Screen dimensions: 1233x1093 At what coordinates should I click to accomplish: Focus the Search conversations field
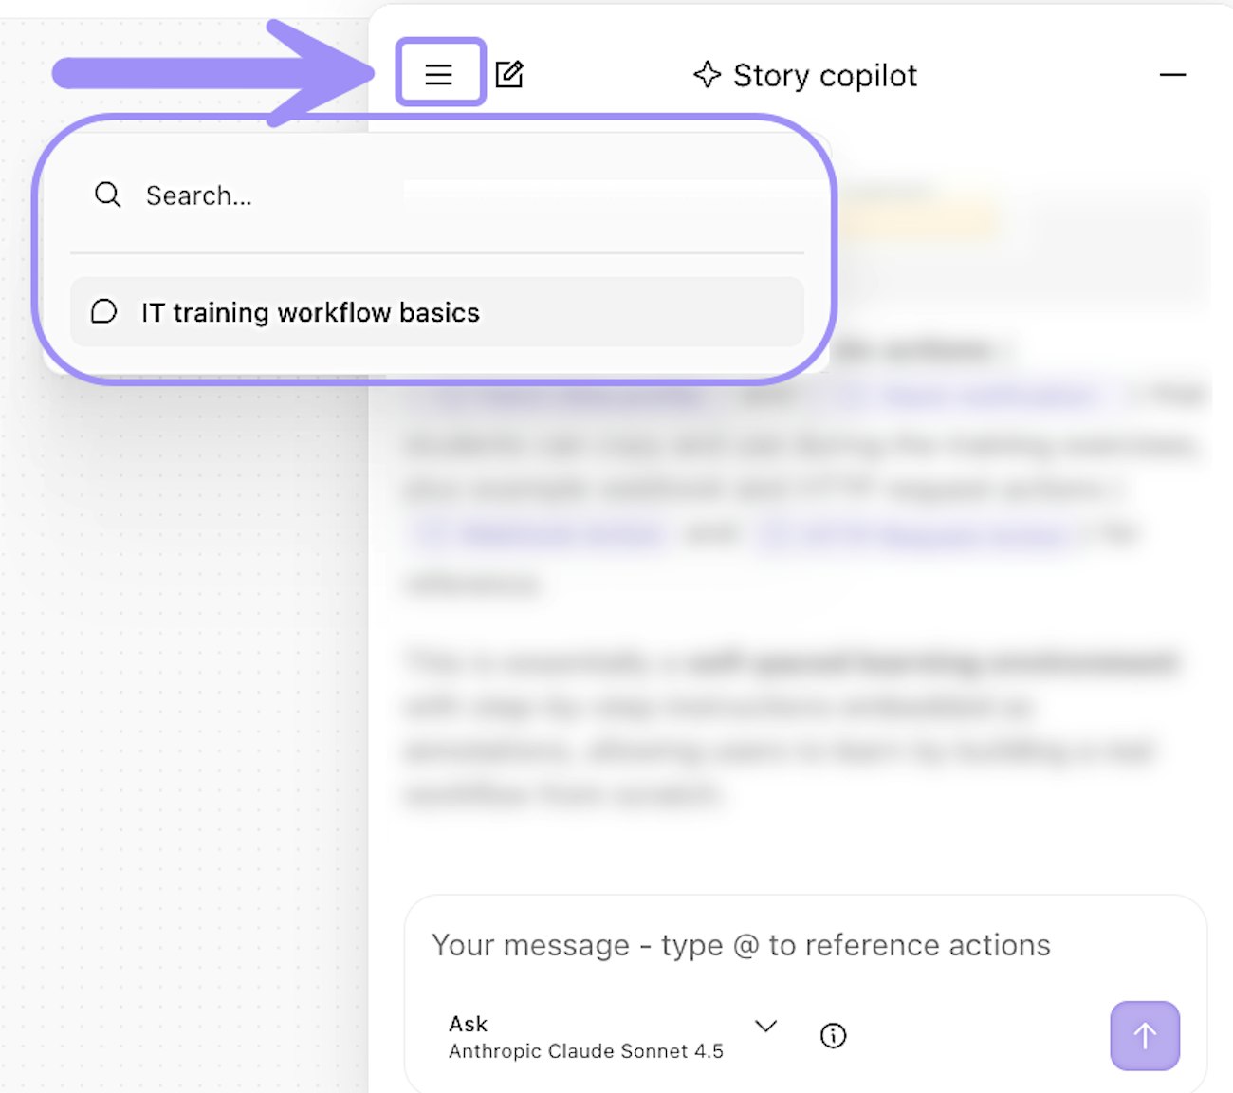coord(379,195)
